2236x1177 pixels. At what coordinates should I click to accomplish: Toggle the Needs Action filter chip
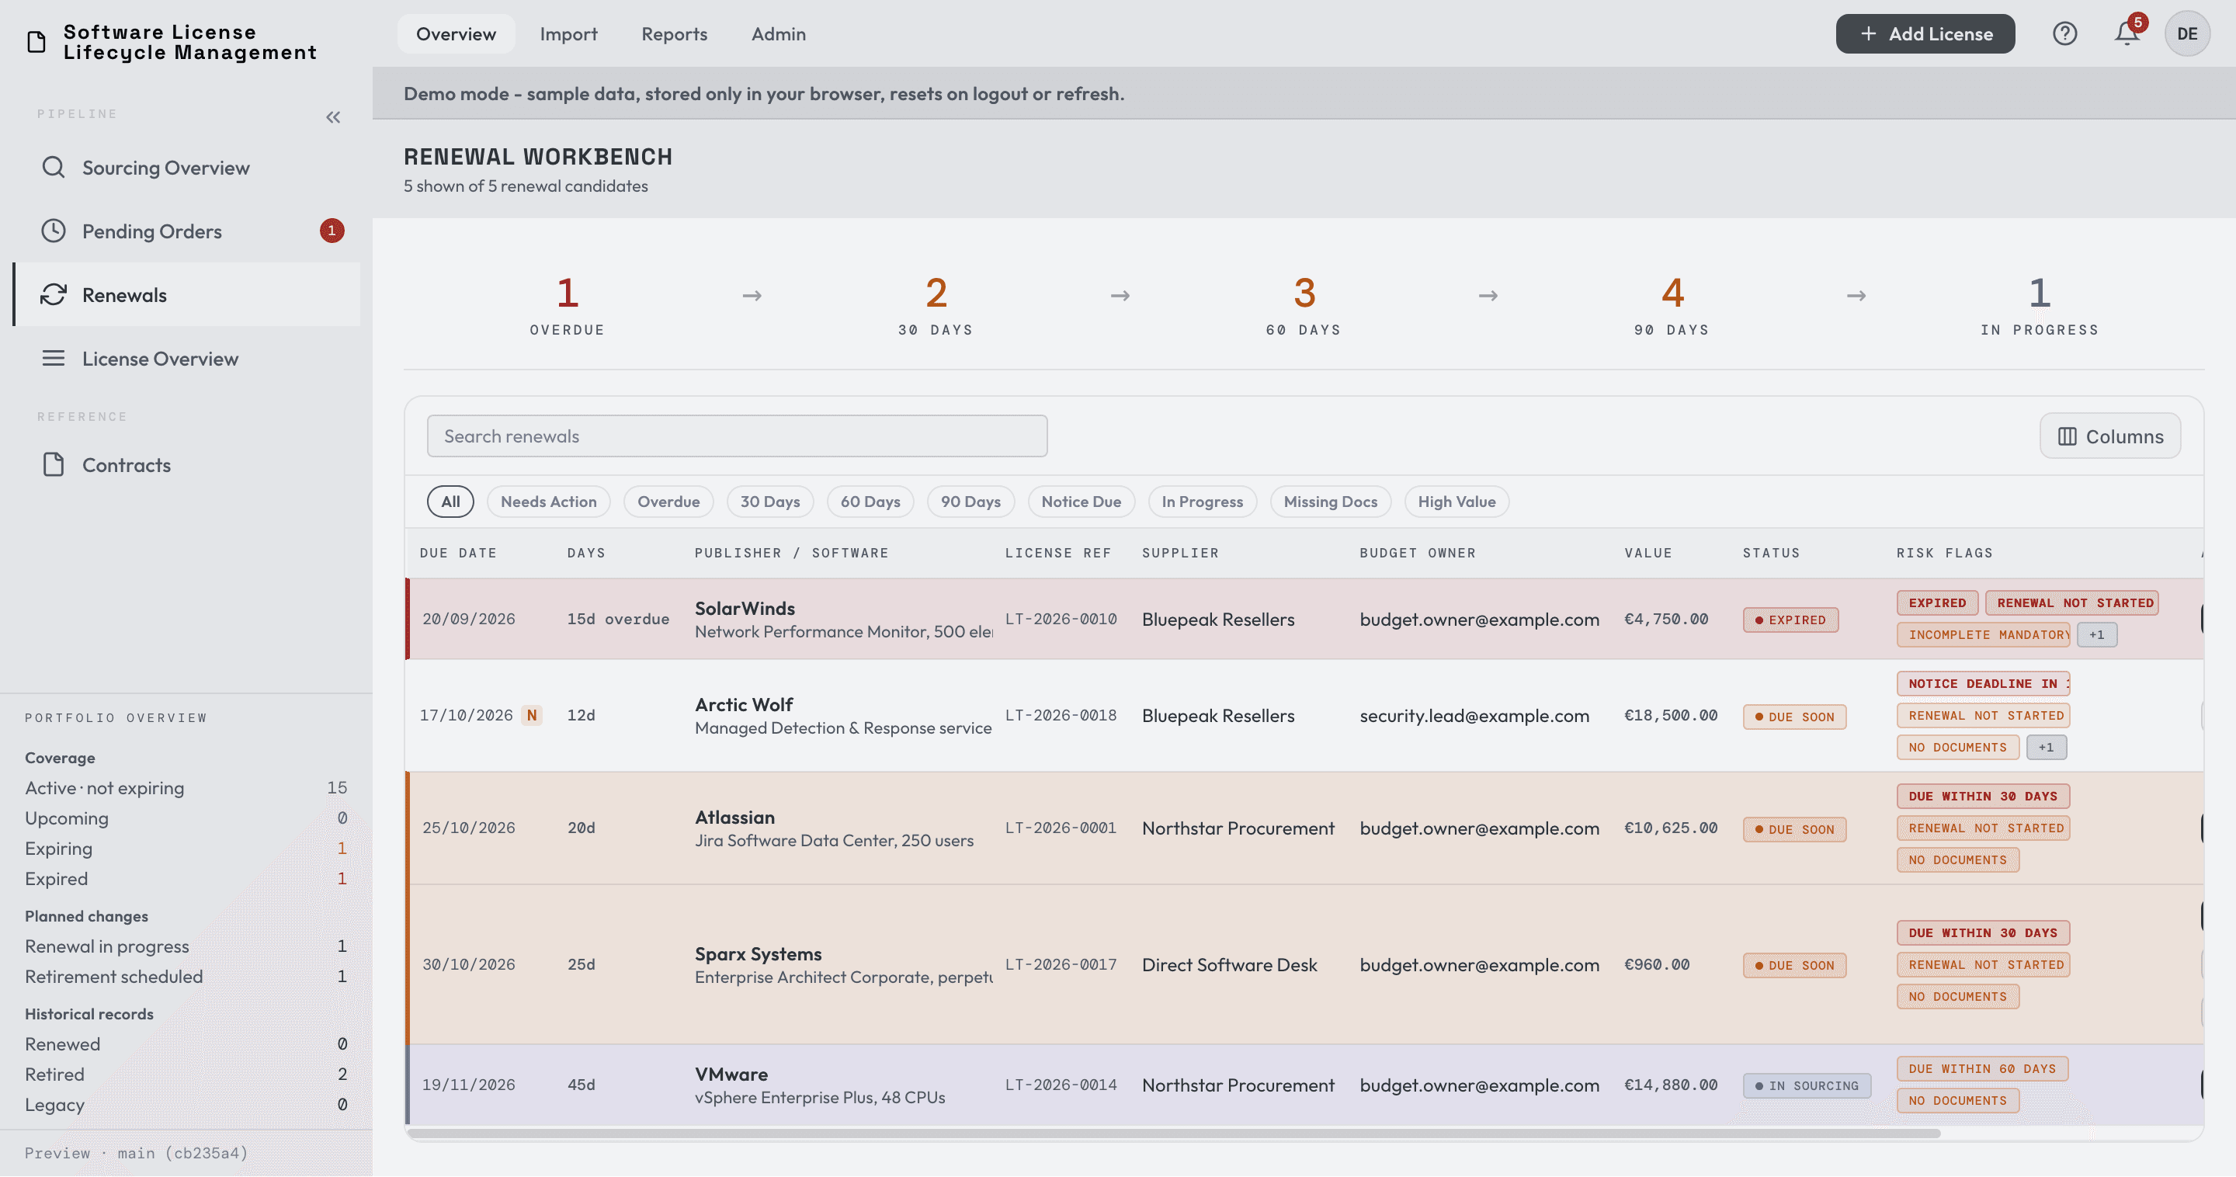click(549, 502)
